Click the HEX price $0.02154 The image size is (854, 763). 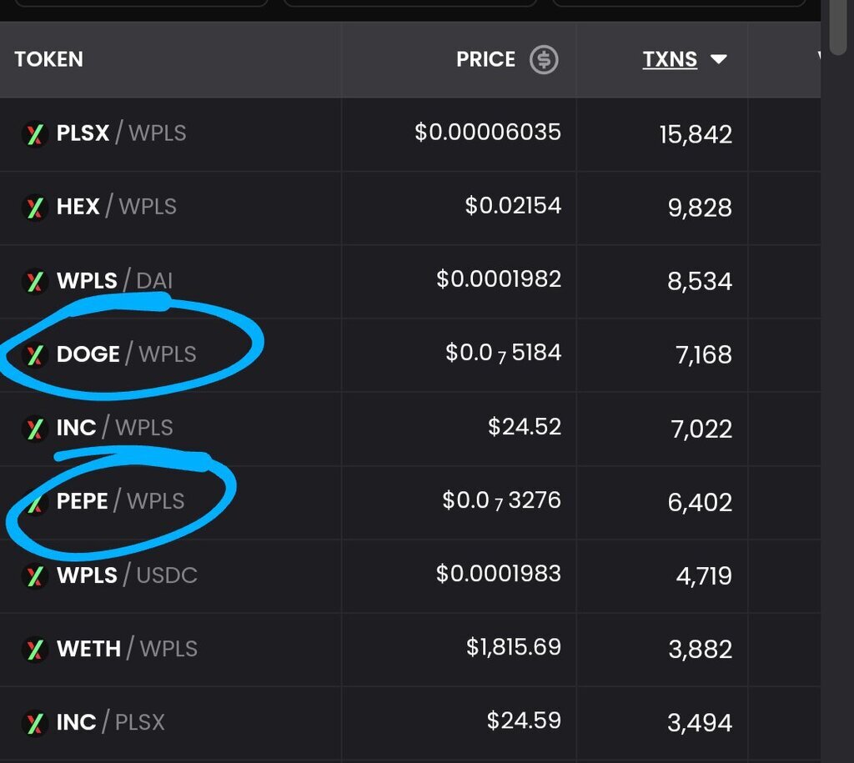pos(513,206)
